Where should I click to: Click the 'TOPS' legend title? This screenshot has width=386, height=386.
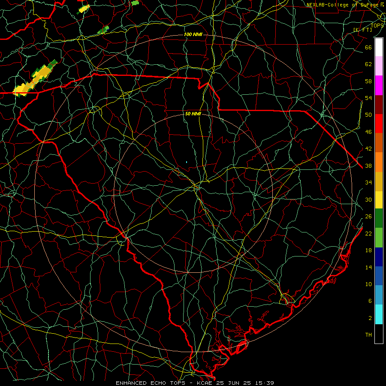pyautogui.click(x=377, y=25)
